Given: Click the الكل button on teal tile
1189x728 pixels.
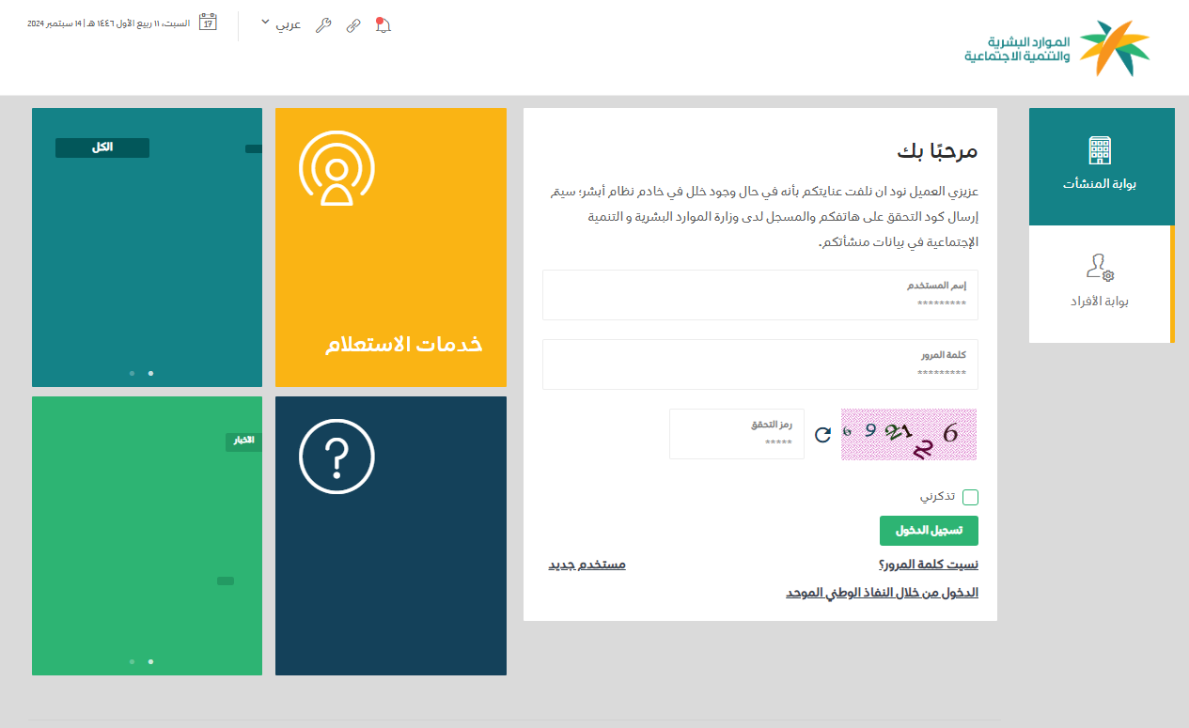Looking at the screenshot, I should [x=102, y=147].
